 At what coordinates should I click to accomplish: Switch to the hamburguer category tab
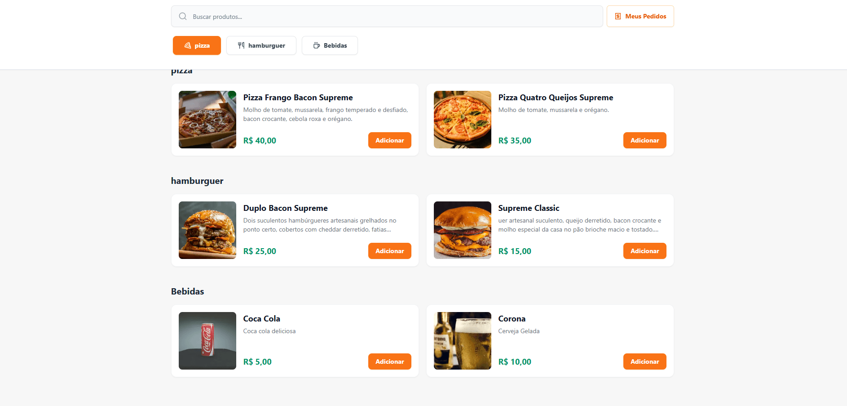261,45
